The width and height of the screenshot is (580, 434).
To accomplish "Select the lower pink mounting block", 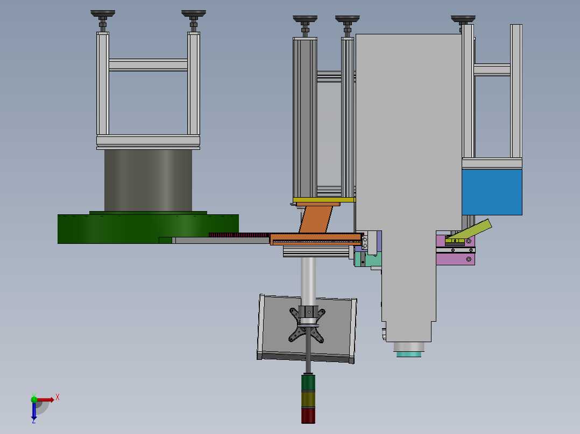I will 455,259.
